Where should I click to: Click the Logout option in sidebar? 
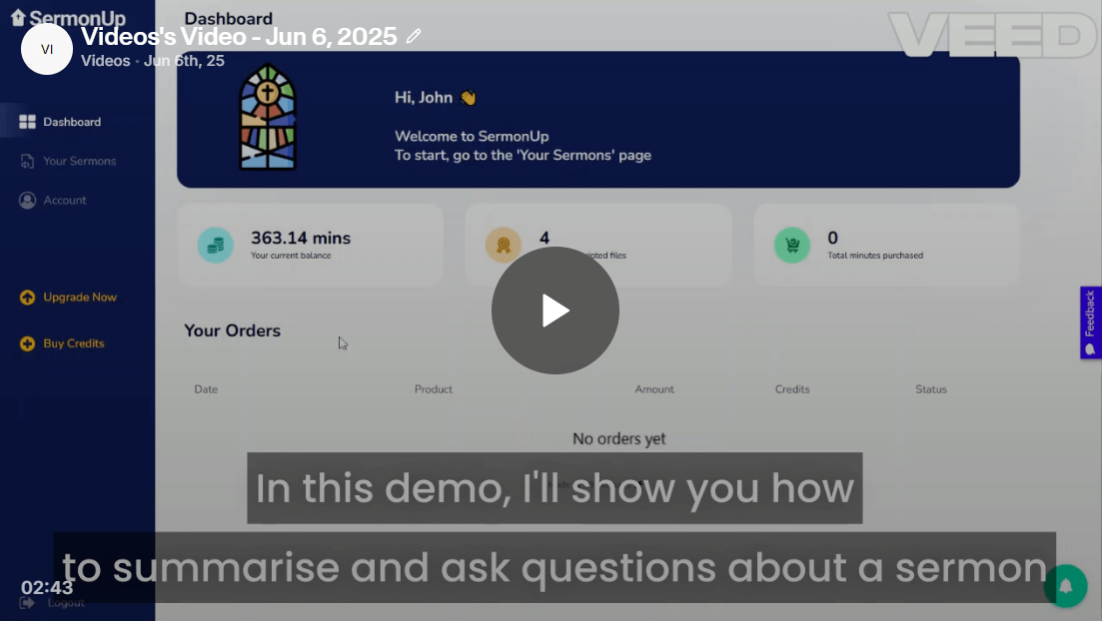click(66, 603)
